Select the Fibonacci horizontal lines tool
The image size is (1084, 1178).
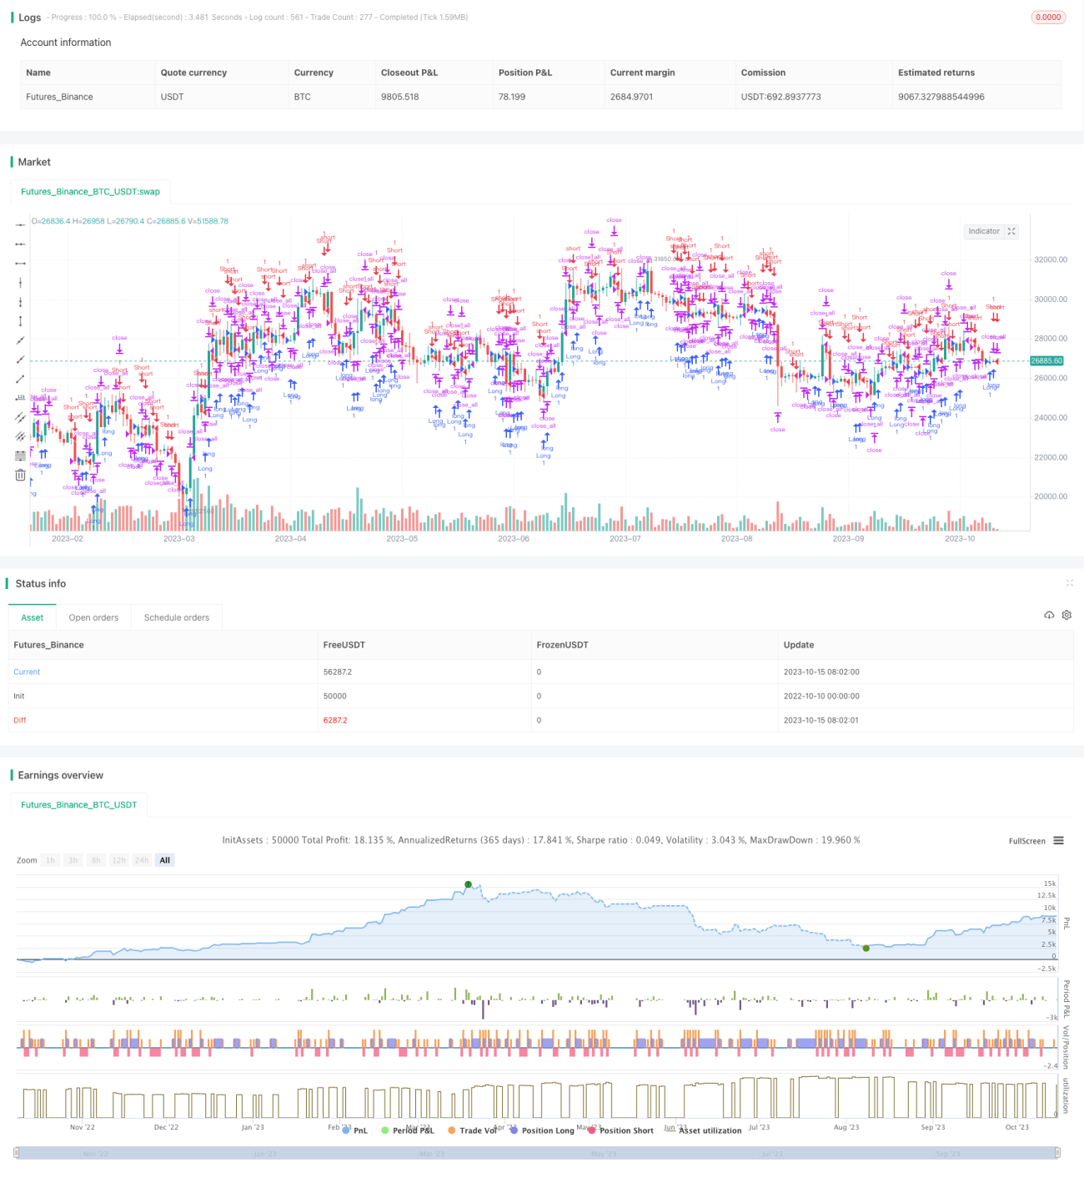[x=20, y=456]
